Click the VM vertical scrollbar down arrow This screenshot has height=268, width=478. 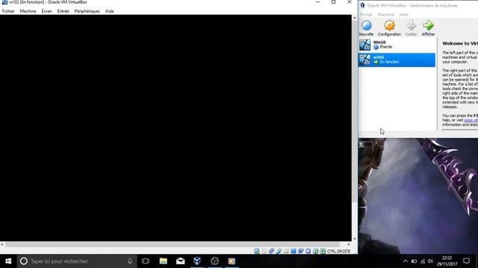tap(354, 238)
